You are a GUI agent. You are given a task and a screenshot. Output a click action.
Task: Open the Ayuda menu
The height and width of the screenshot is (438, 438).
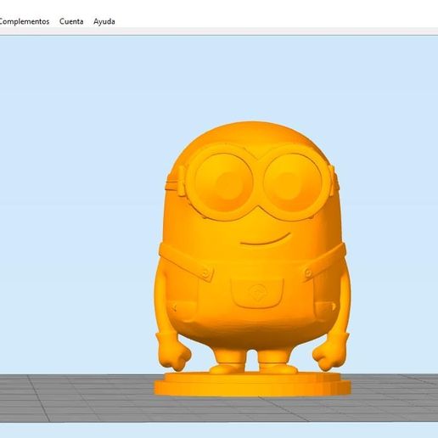104,22
